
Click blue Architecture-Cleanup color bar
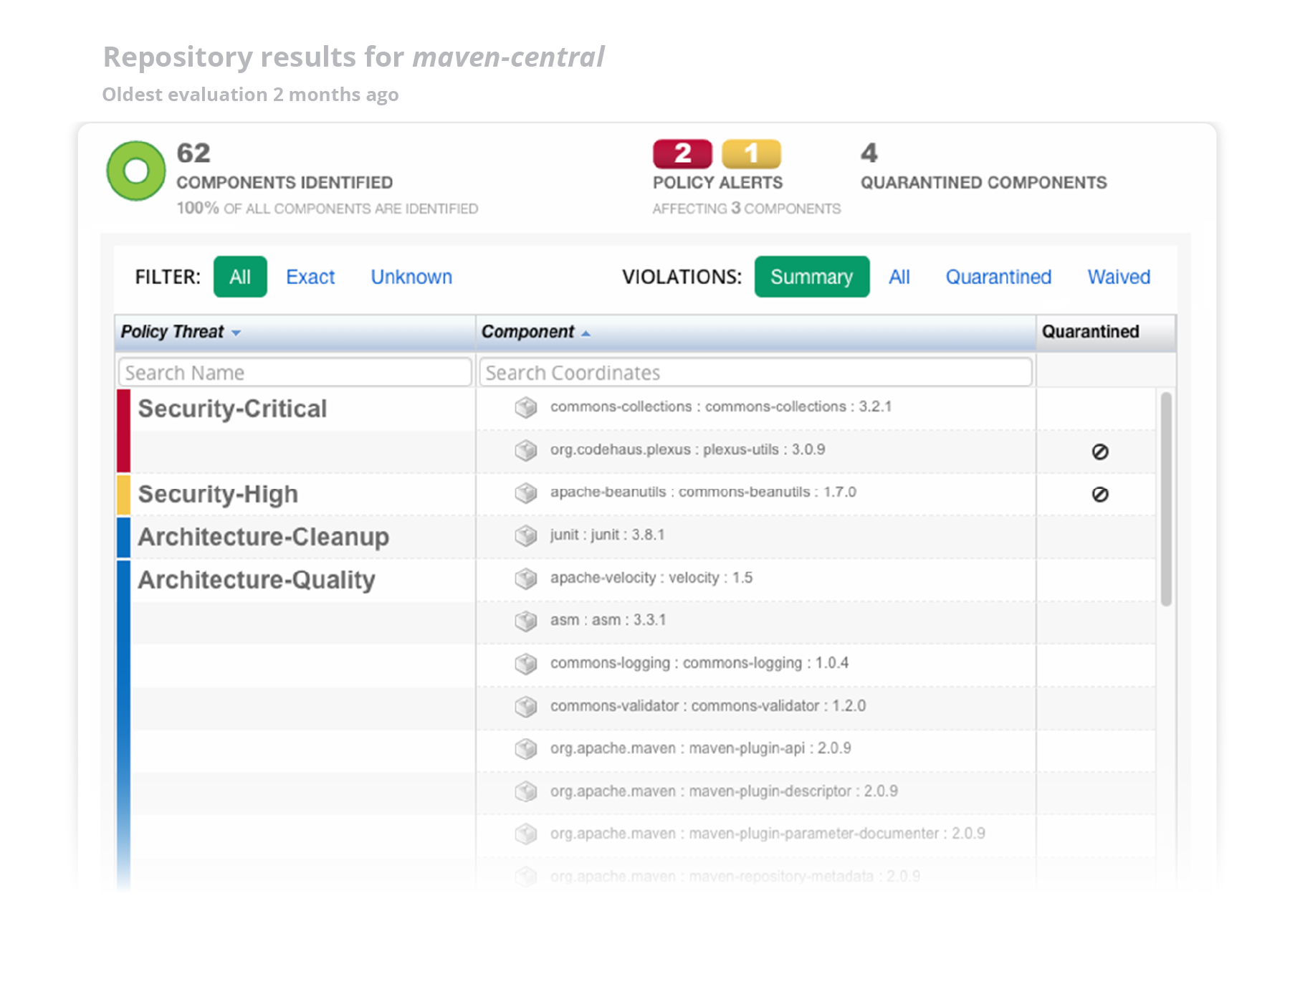(x=123, y=537)
